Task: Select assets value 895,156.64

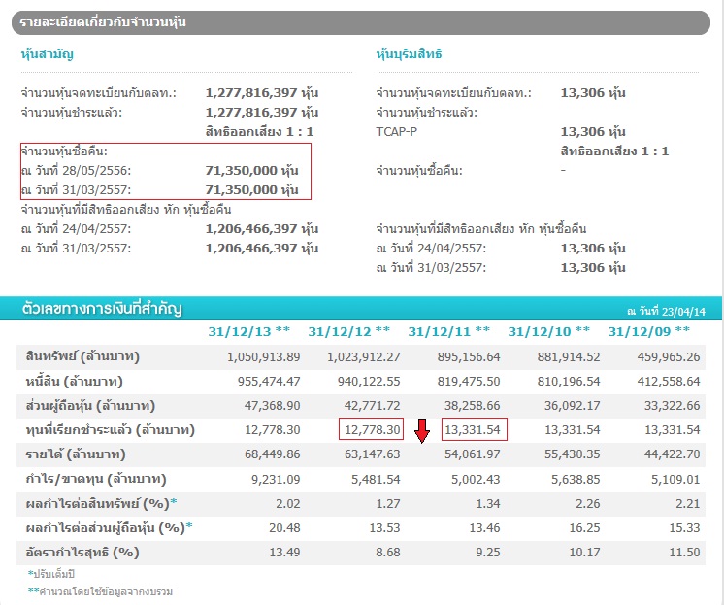Action: 469,357
